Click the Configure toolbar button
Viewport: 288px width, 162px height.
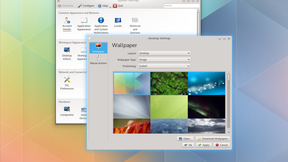point(86,6)
